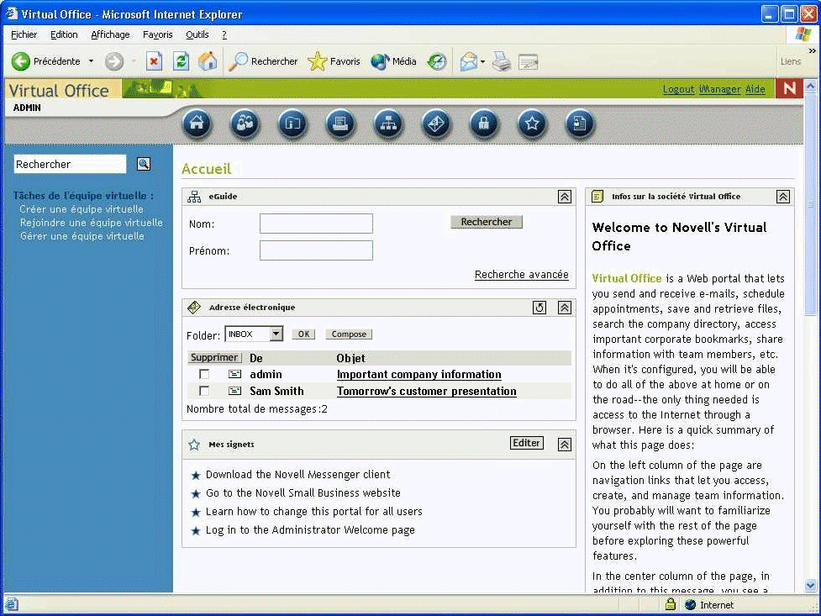Collapse the eGuide panel
The image size is (821, 616).
click(565, 197)
